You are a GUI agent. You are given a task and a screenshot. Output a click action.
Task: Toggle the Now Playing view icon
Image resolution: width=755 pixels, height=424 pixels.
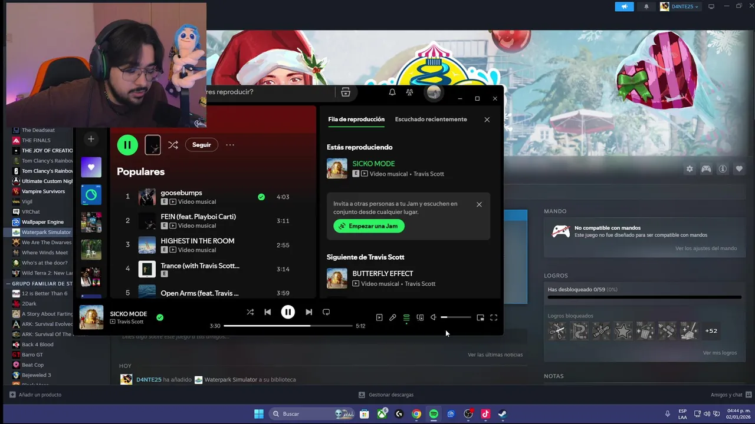[x=379, y=317]
